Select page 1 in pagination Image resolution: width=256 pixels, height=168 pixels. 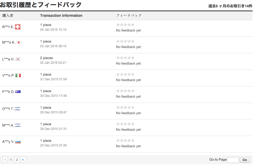pyautogui.click(x=11, y=160)
